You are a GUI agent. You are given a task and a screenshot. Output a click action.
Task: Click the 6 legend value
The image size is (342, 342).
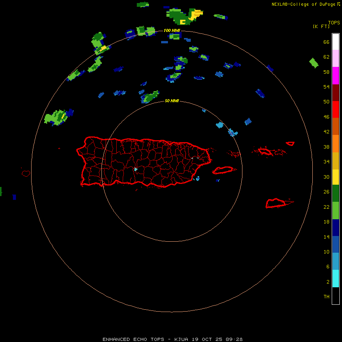328,266
